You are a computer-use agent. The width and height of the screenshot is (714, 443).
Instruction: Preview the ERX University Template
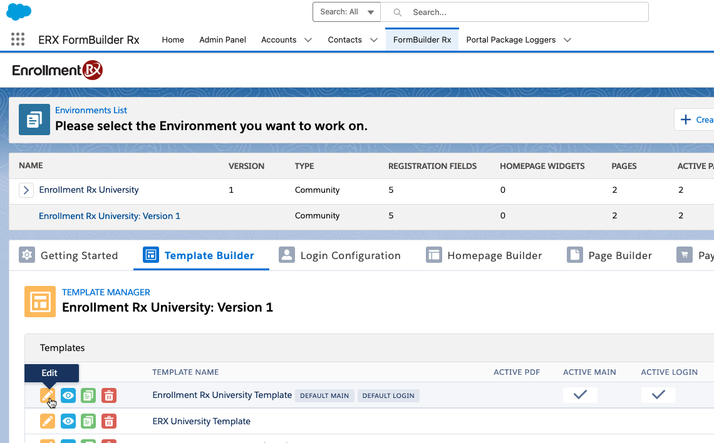(x=68, y=421)
